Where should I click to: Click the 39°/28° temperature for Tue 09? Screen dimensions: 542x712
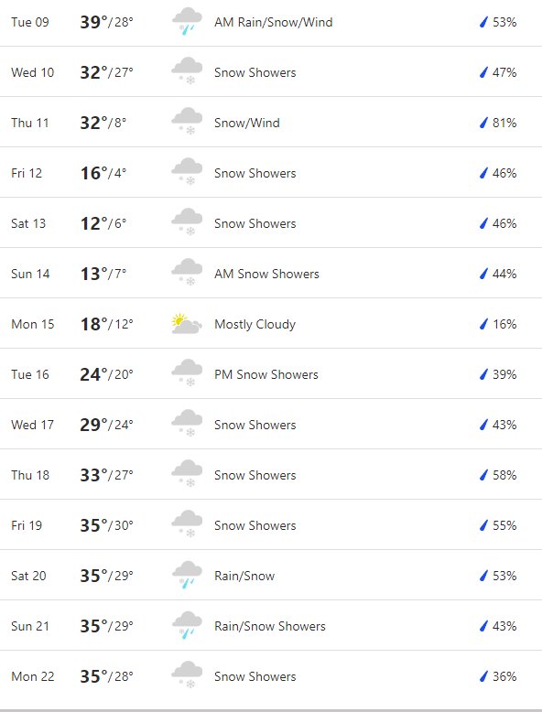pos(107,22)
